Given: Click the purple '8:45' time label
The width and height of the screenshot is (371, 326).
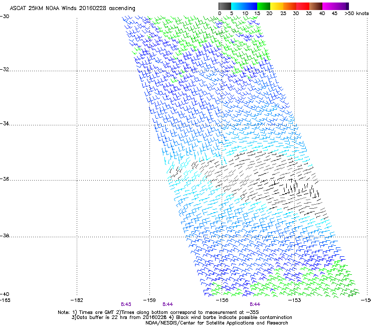Looking at the screenshot, I should coord(126,304).
